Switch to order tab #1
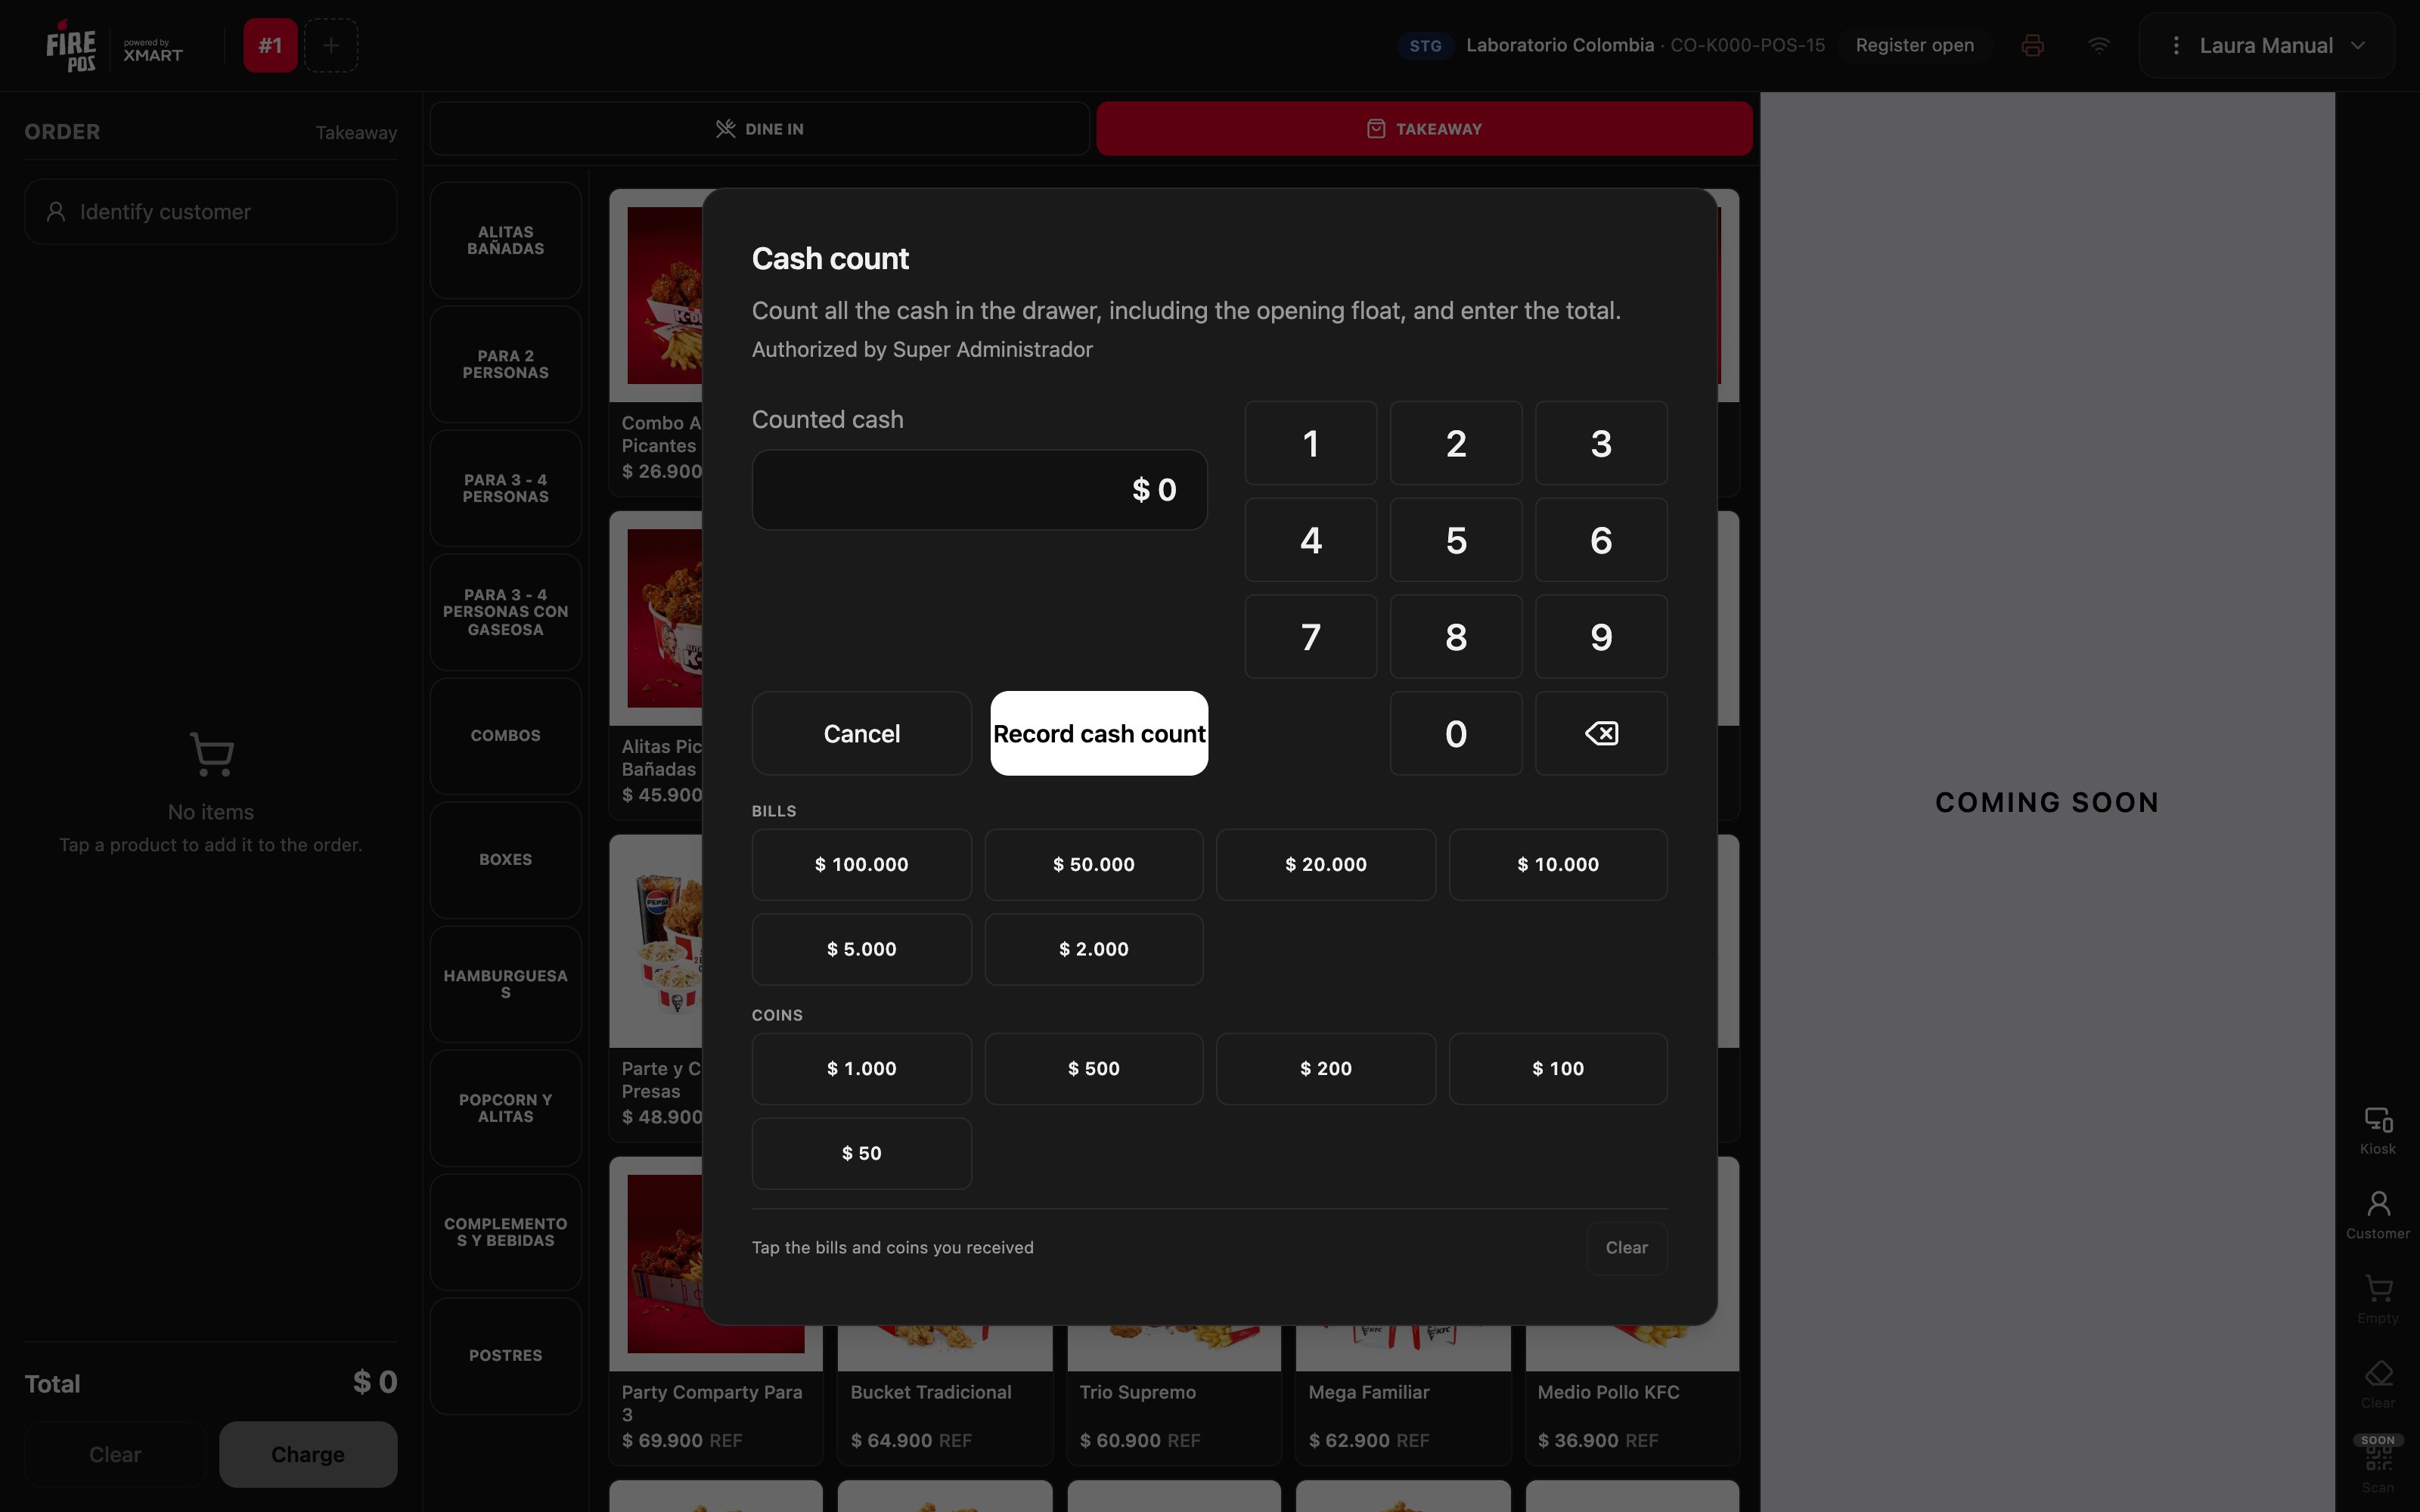The image size is (2420, 1512). [x=270, y=45]
